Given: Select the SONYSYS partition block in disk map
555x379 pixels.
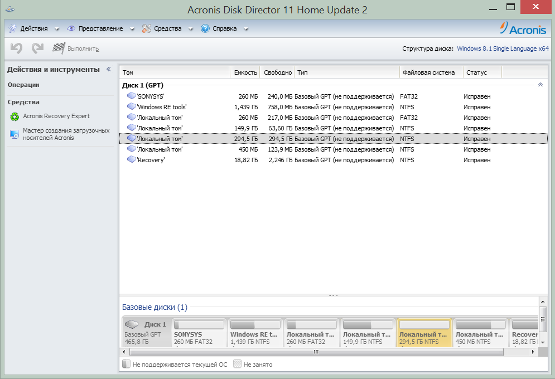Looking at the screenshot, I should [x=199, y=333].
